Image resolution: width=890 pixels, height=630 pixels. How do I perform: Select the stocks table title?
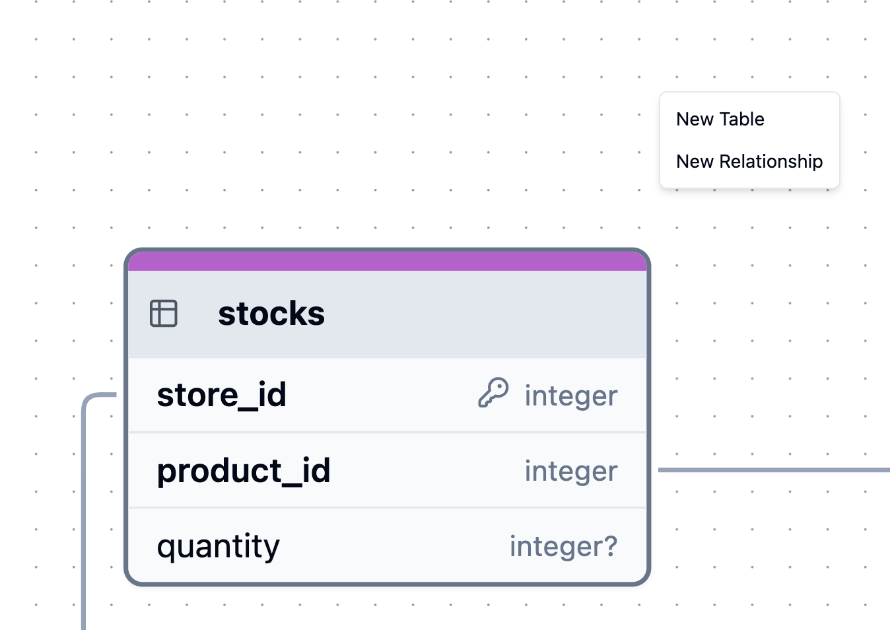point(271,314)
